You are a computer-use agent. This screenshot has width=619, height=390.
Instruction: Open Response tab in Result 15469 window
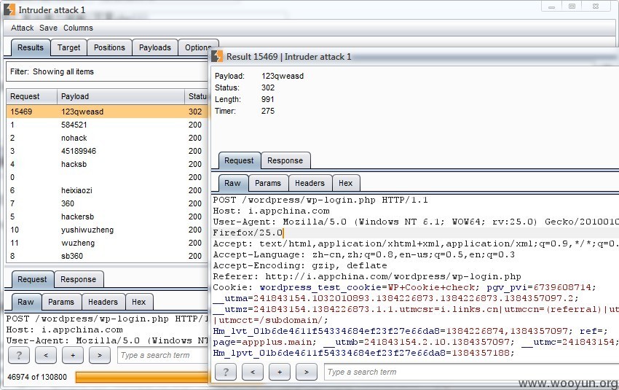pyautogui.click(x=285, y=160)
